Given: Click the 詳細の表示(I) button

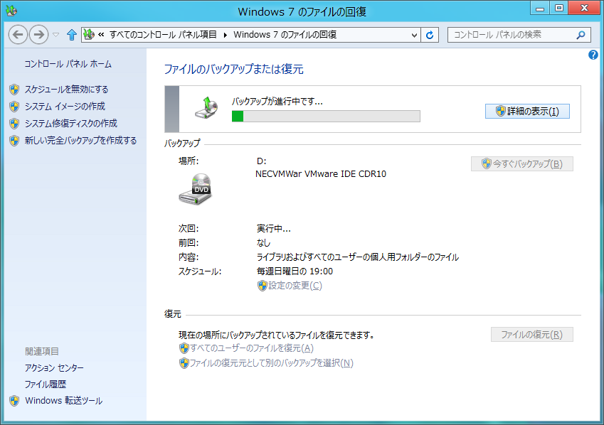Looking at the screenshot, I should point(527,112).
